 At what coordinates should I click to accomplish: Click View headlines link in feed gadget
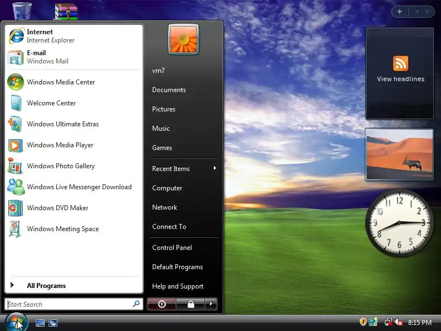pos(401,79)
